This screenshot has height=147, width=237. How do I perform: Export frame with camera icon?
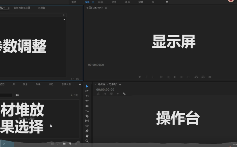point(210,77)
